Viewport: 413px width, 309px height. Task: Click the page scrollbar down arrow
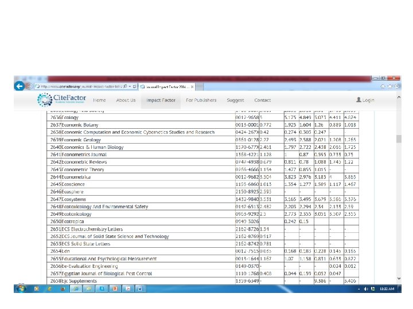pyautogui.click(x=399, y=278)
